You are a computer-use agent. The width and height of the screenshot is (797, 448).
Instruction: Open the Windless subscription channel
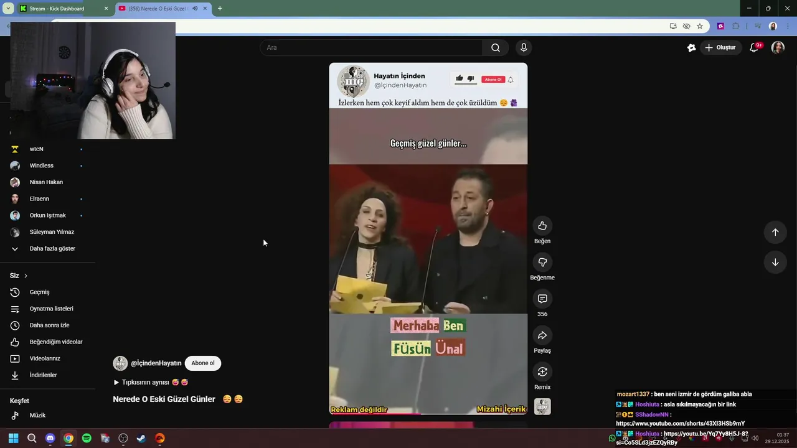47,166
